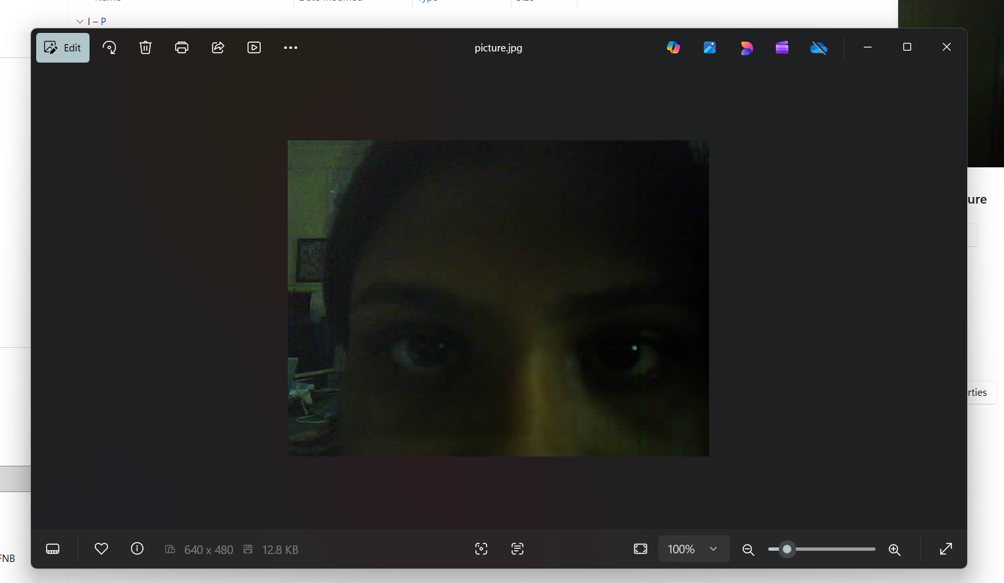Collapse the I – P group in Explorer
Viewport: 1004px width, 583px height.
(80, 21)
